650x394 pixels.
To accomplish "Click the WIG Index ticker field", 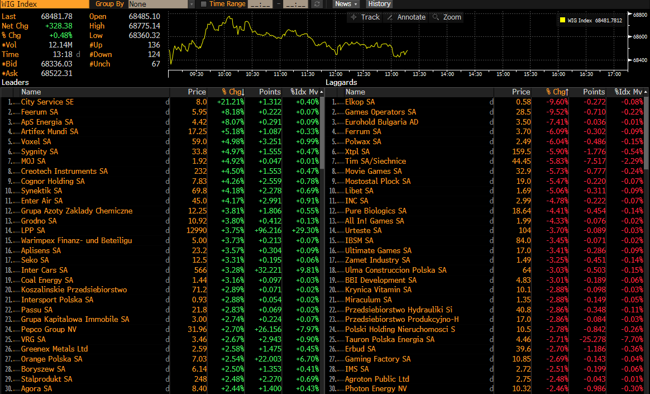I will pyautogui.click(x=44, y=4).
